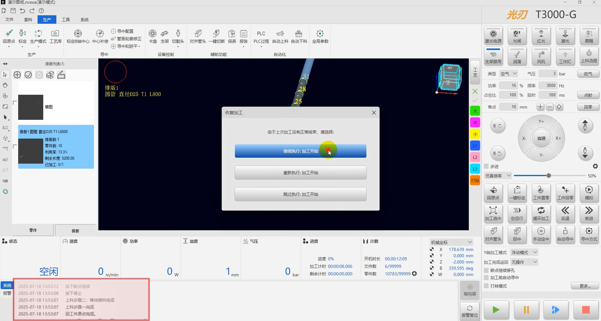The width and height of the screenshot is (601, 321).
Task: Switch to the 报警 alarm log tab
Action: click(x=7, y=293)
